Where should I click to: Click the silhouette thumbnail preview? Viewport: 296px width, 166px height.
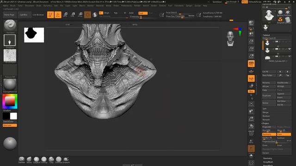34,35
